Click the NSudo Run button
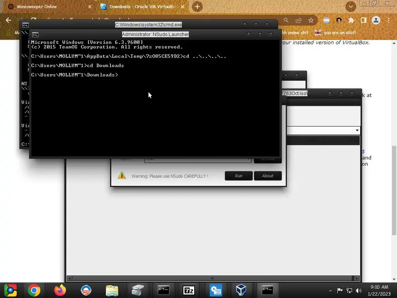The image size is (397, 298). [238, 176]
